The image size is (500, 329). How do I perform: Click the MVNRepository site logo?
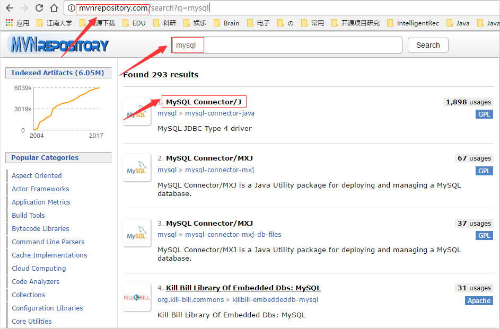coord(58,45)
